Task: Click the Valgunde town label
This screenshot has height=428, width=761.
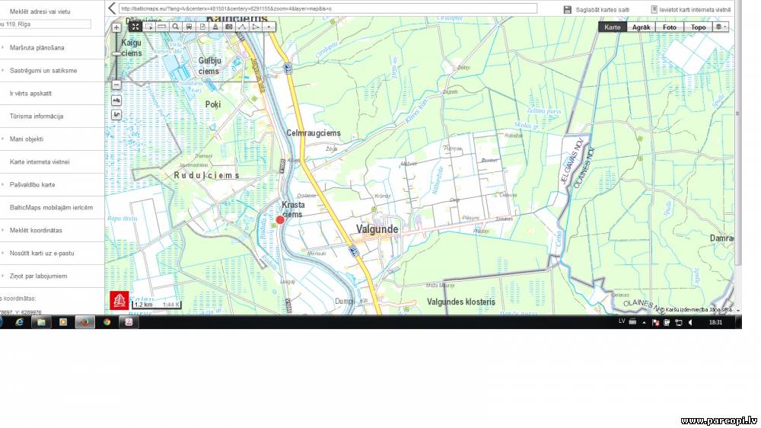Action: (377, 228)
